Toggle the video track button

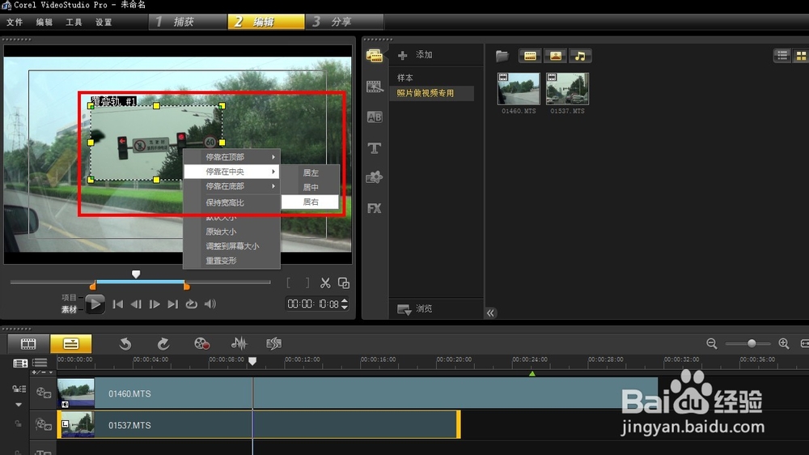pyautogui.click(x=44, y=393)
